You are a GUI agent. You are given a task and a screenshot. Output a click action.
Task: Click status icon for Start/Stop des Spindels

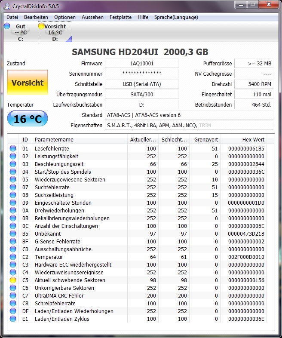click(x=13, y=172)
